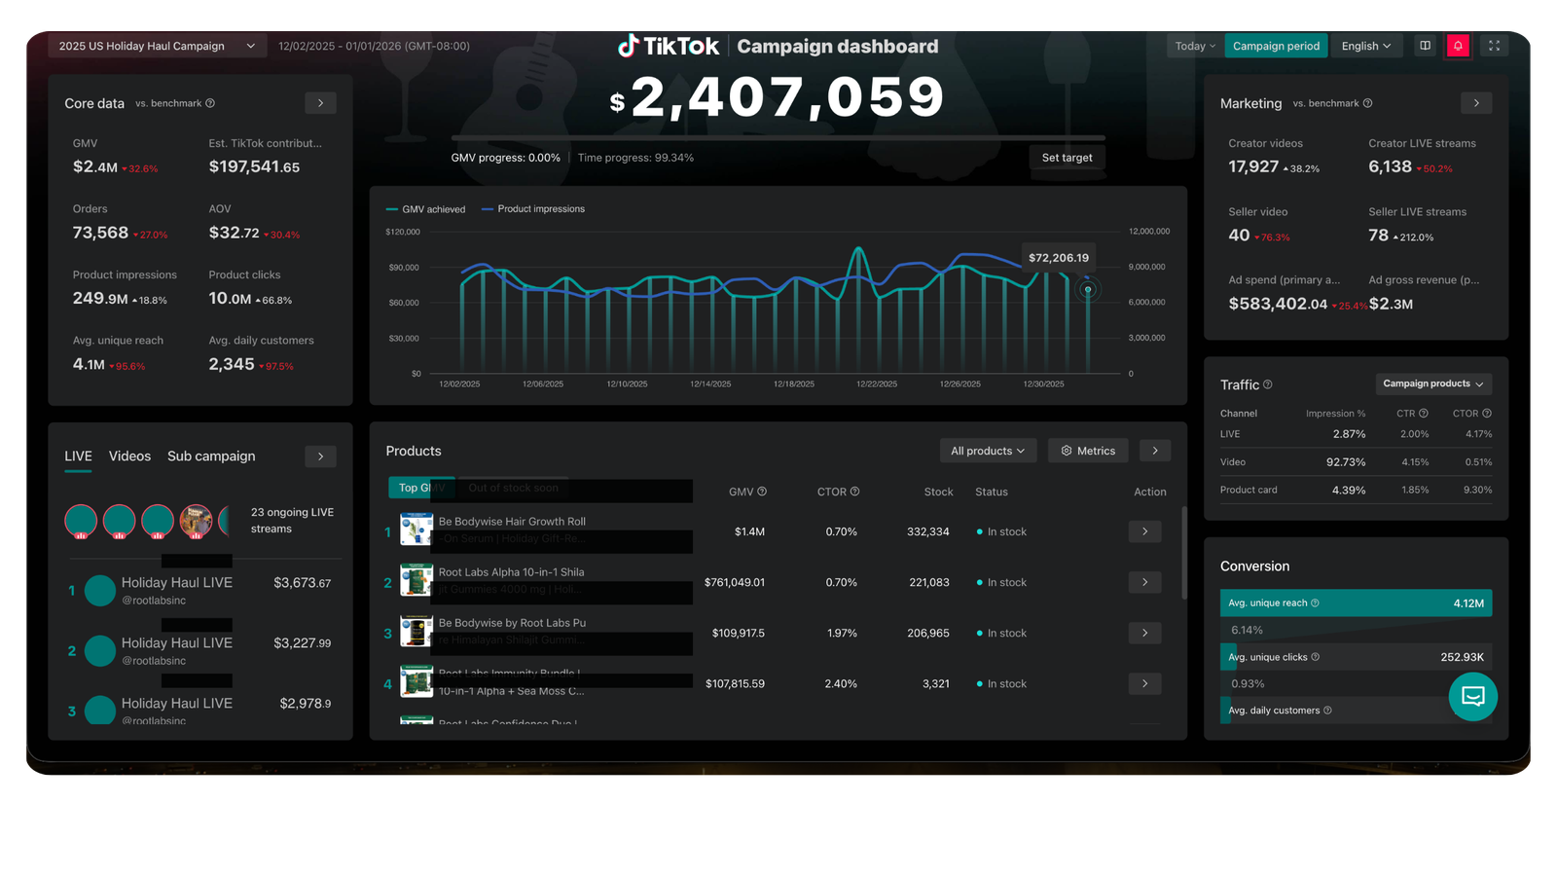Open the chat support bubble icon
Screen dimensions: 1557x876
click(1472, 697)
